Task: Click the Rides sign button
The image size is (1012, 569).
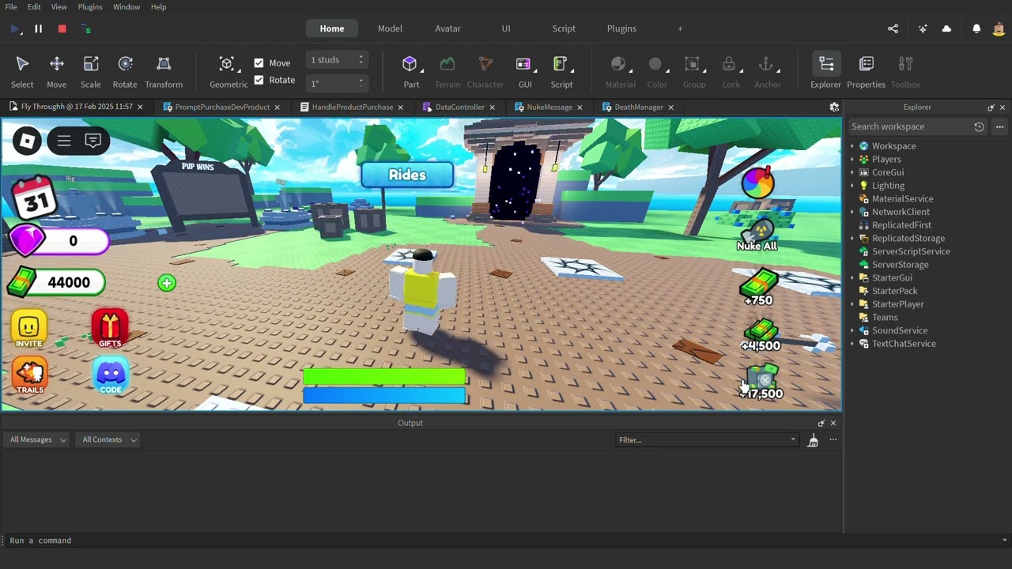Action: click(407, 175)
